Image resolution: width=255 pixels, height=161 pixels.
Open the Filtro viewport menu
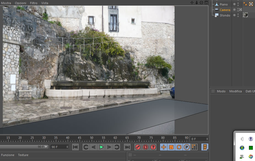34,3
